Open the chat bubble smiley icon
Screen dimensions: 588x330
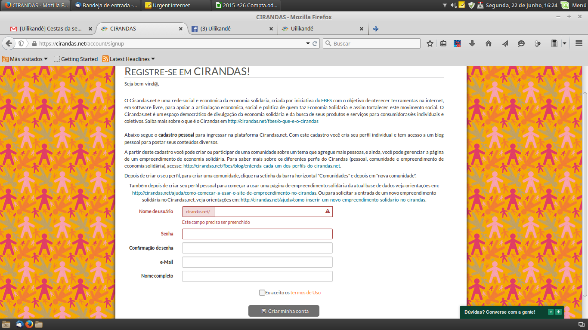(521, 43)
